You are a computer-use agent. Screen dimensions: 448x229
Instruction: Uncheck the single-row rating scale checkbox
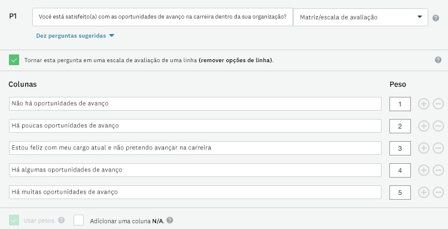tap(14, 60)
